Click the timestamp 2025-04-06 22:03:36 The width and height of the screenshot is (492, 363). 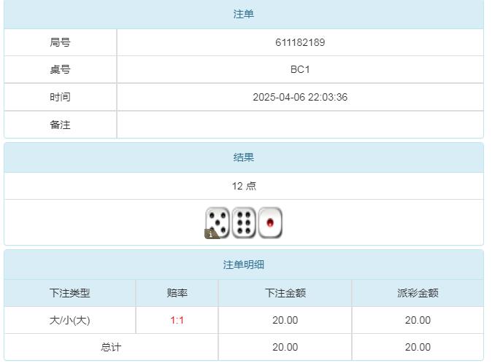tap(300, 97)
